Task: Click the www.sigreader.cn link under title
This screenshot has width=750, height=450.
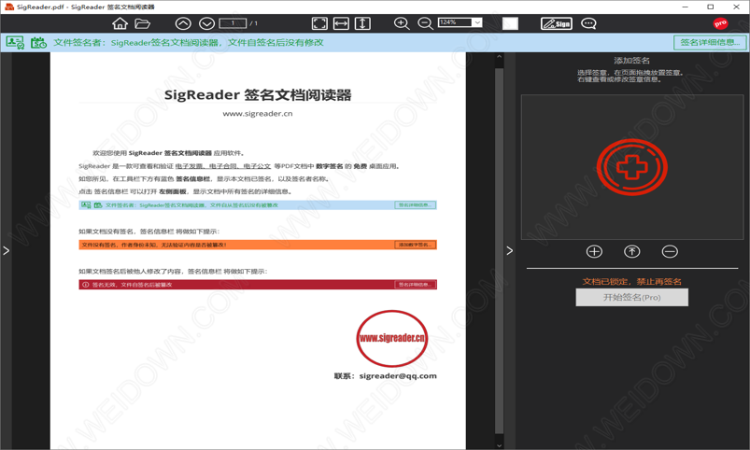Action: point(258,114)
